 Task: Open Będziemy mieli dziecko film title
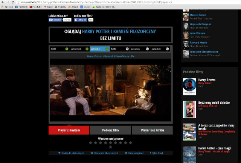[x=214, y=103]
